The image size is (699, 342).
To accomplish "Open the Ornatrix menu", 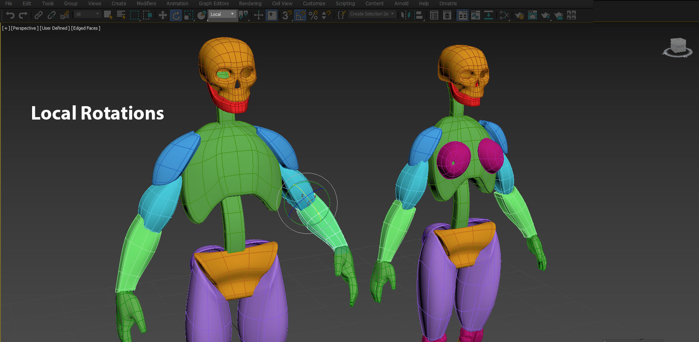I will (448, 3).
